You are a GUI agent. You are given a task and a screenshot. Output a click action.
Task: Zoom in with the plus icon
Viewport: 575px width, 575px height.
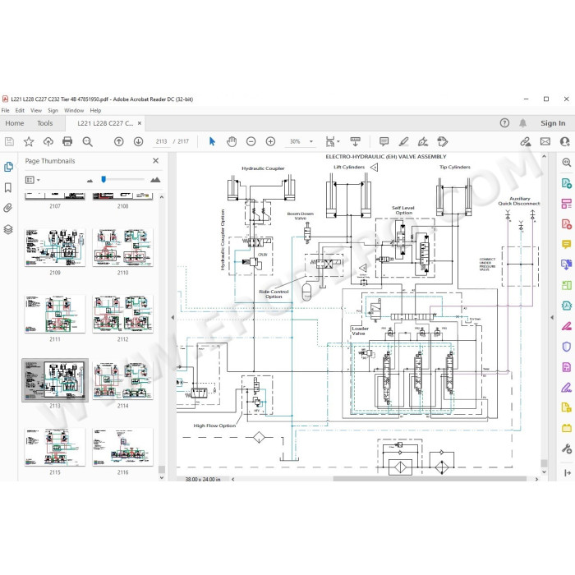point(270,141)
